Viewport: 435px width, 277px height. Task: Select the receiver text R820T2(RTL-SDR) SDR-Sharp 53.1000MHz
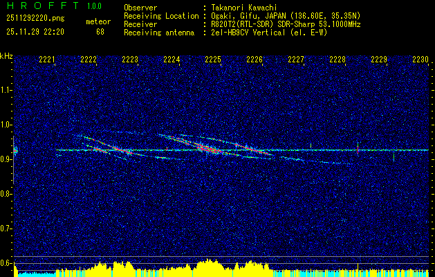point(285,24)
